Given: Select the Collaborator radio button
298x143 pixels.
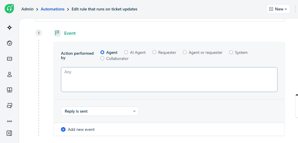Looking at the screenshot, I should point(102,58).
